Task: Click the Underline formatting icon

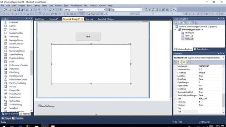Action: click(194, 14)
